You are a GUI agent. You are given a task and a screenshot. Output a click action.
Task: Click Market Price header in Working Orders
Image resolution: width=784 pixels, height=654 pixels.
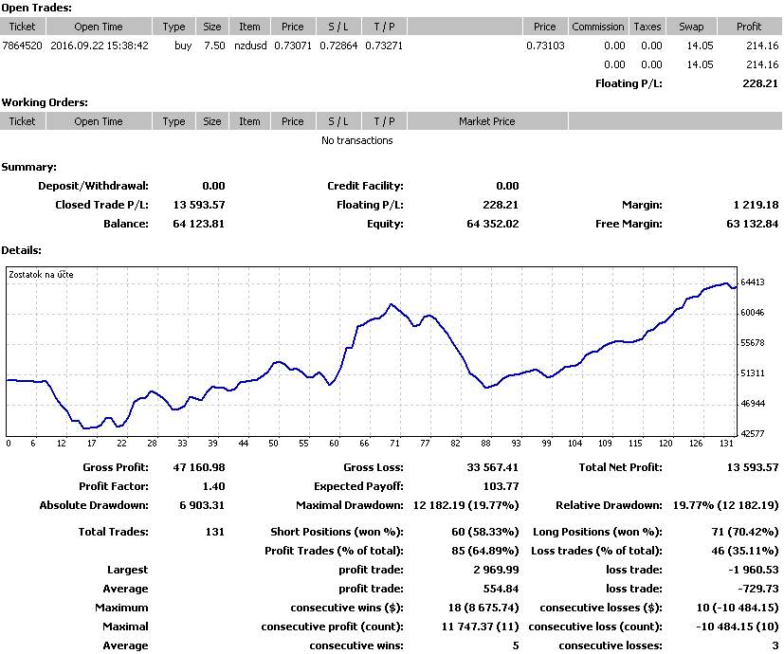(x=487, y=121)
